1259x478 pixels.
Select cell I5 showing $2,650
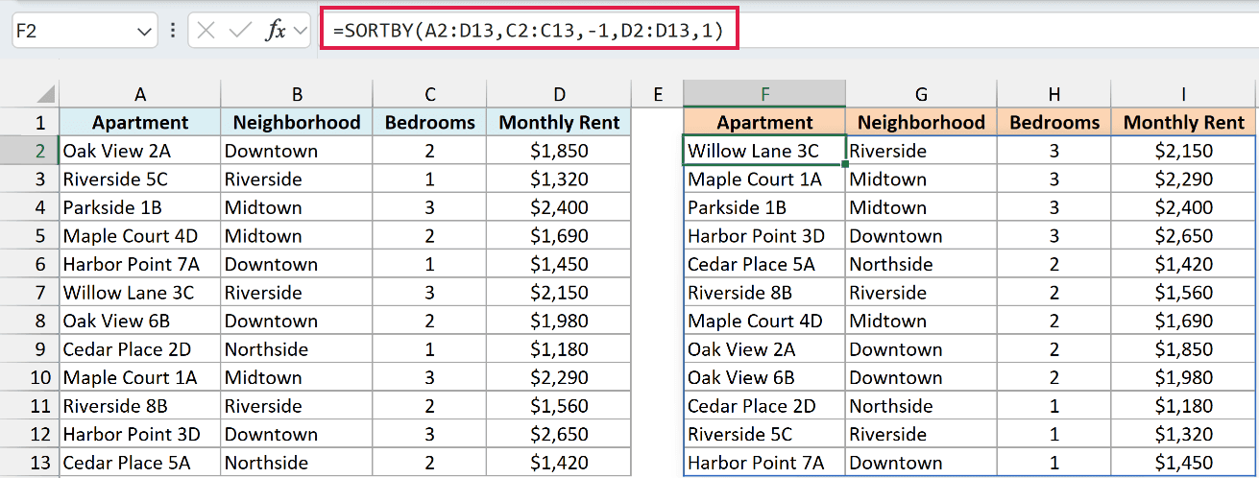pyautogui.click(x=1183, y=236)
